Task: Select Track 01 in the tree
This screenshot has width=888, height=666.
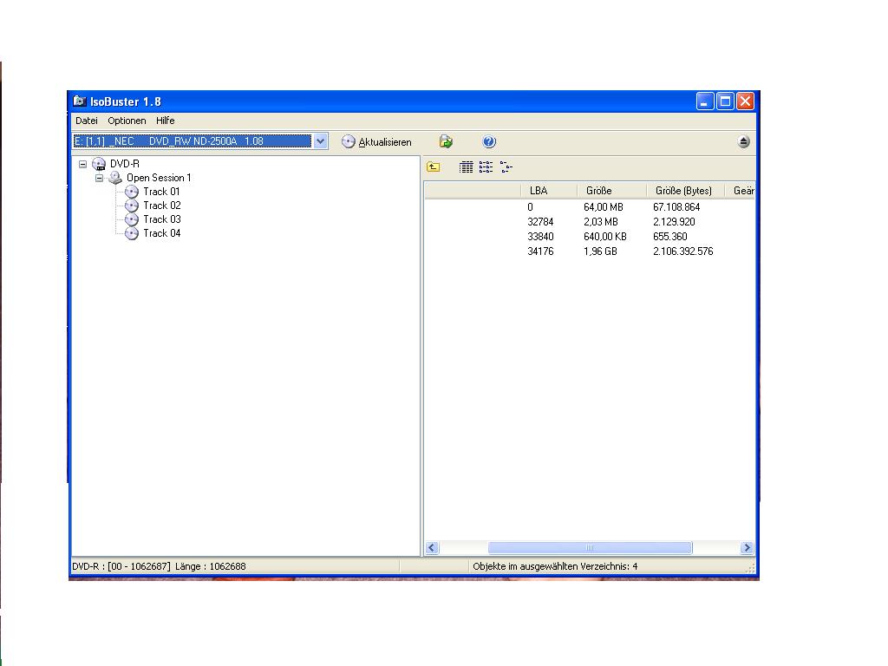Action: coord(161,192)
